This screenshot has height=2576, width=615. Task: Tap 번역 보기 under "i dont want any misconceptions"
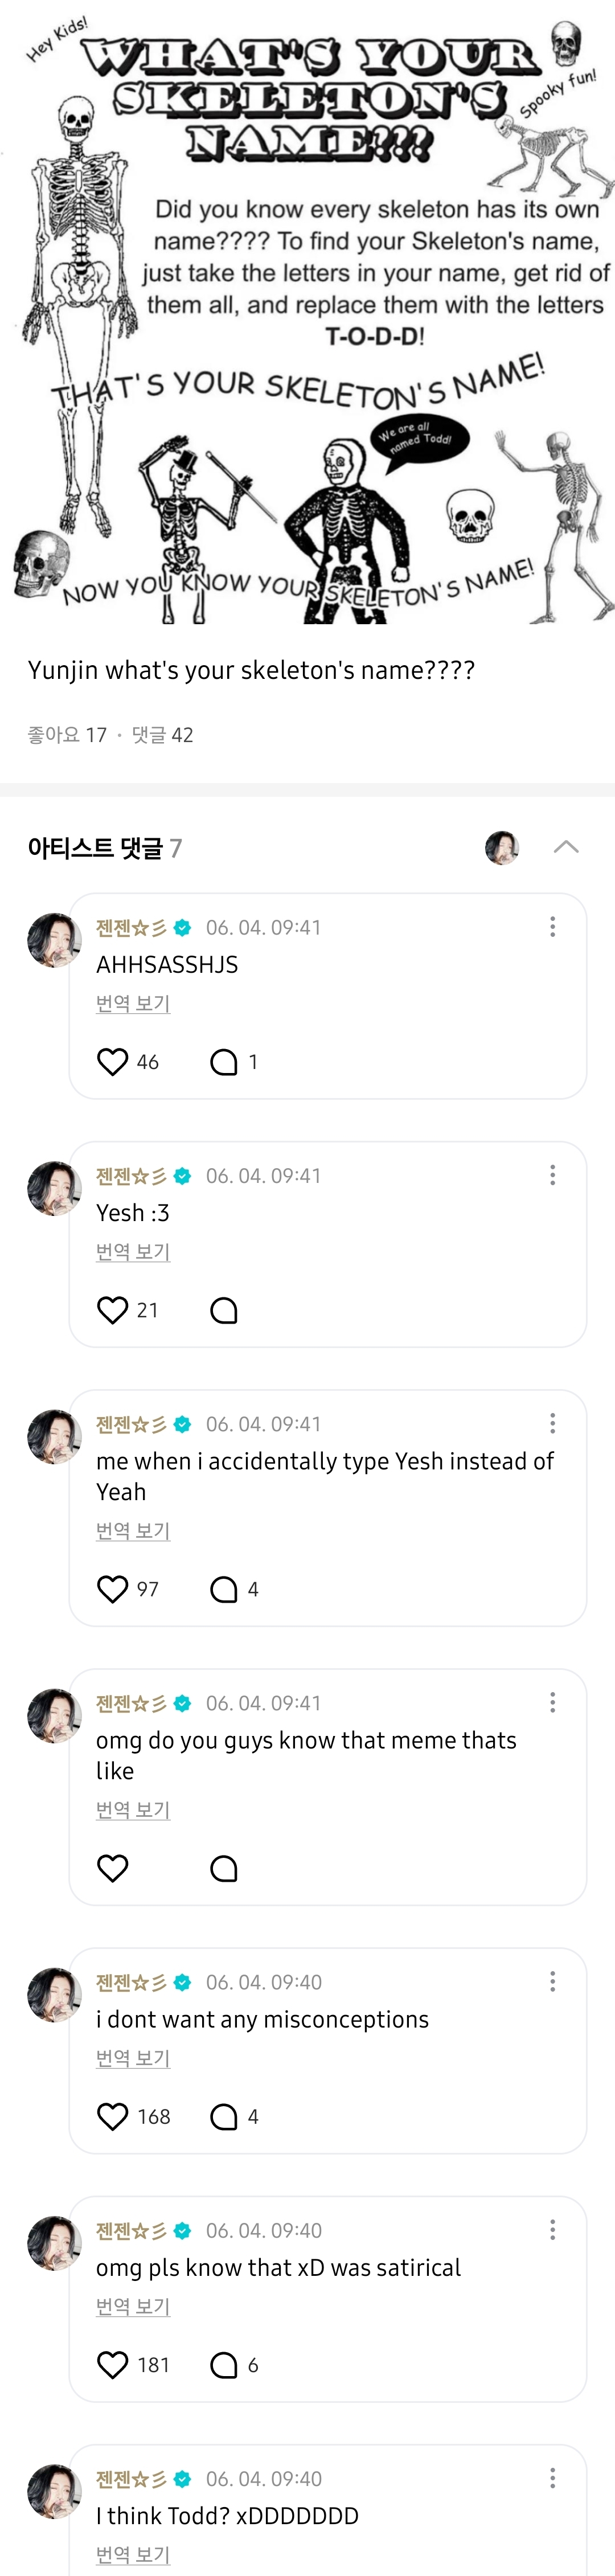click(x=133, y=2058)
